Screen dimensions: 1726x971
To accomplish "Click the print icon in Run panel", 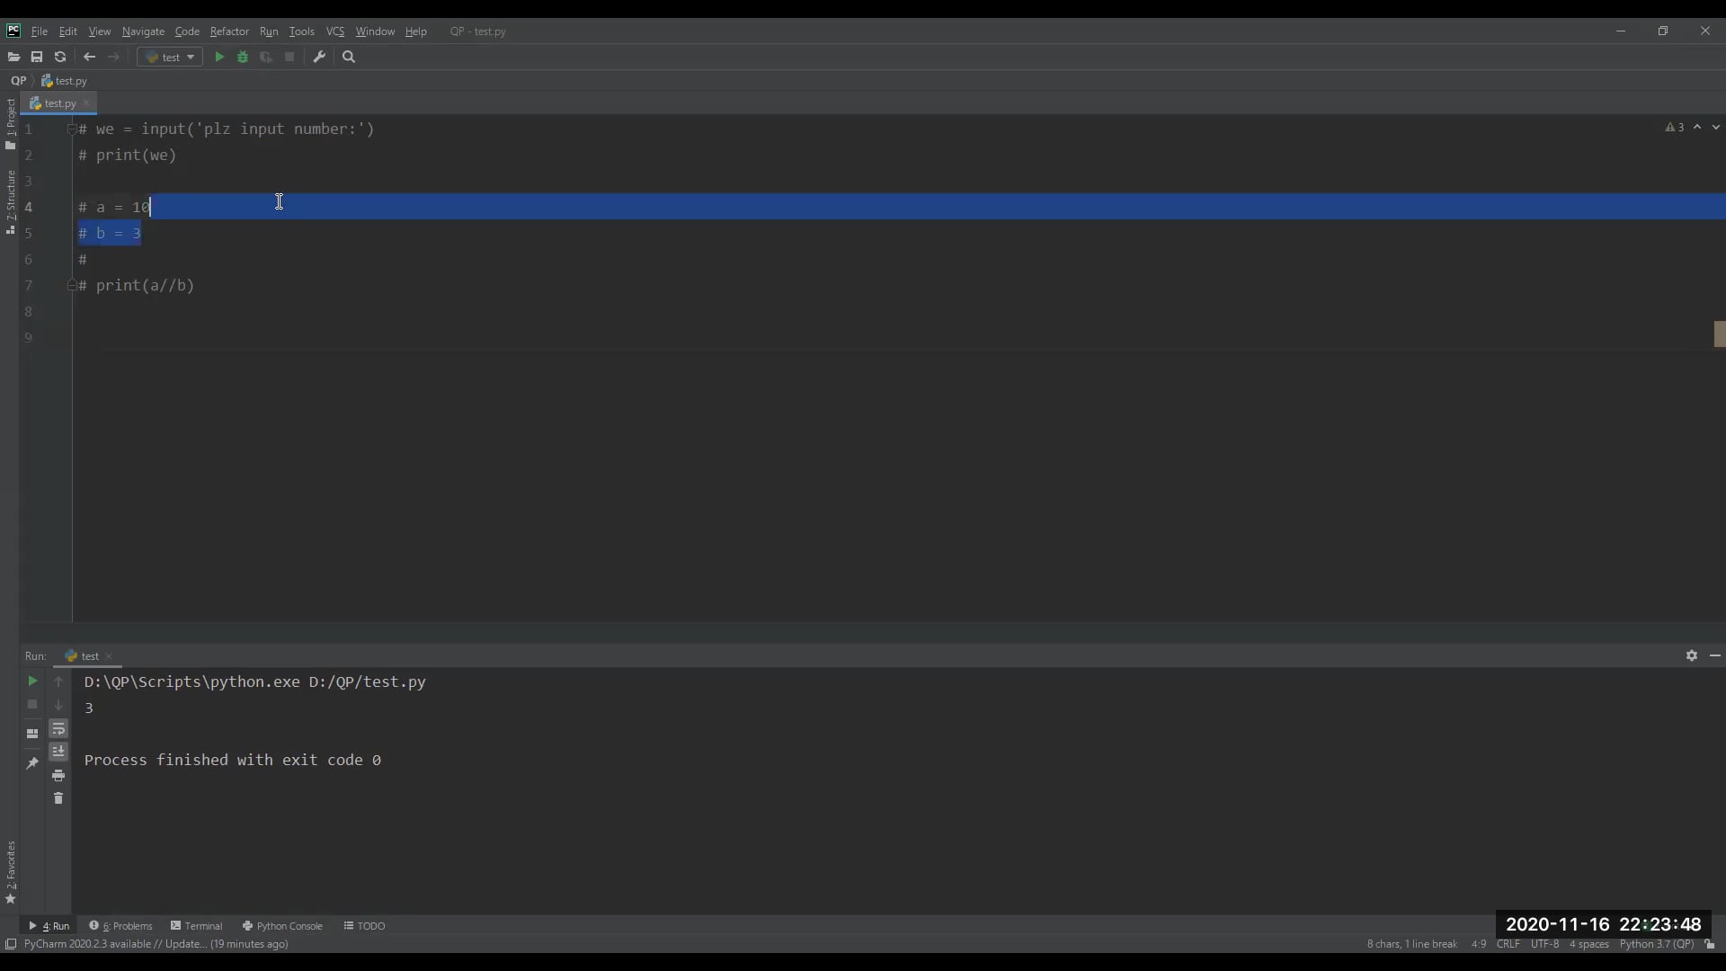I will pyautogui.click(x=58, y=775).
